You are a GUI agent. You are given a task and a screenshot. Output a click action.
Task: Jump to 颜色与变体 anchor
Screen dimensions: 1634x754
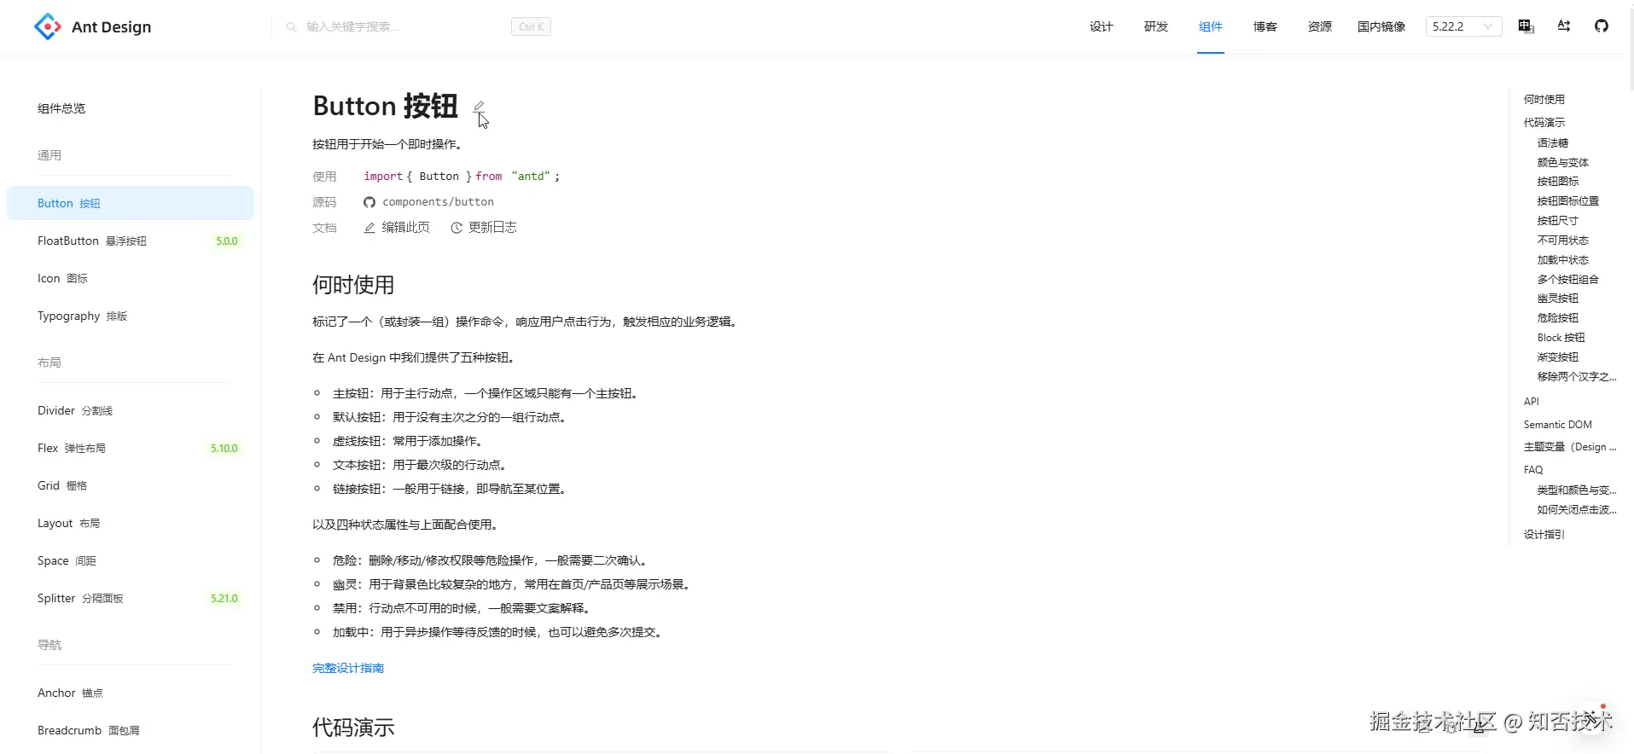1563,163
